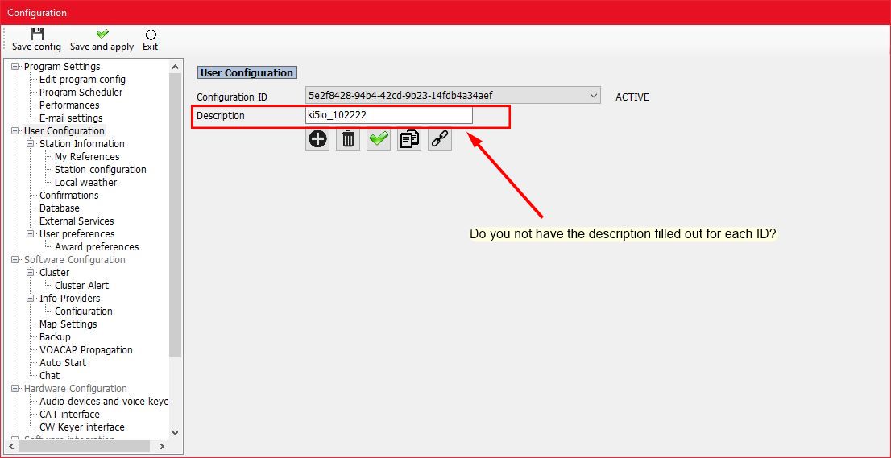Collapse the Cluster tree node

(x=31, y=272)
